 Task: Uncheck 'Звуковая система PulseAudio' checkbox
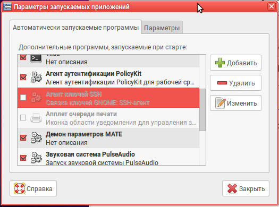(x=23, y=158)
